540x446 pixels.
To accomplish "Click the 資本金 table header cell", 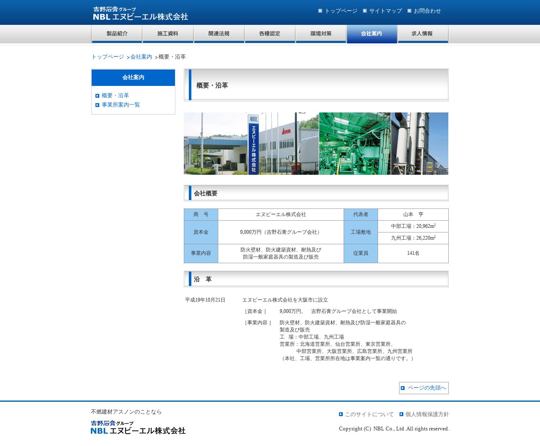I will 201,232.
